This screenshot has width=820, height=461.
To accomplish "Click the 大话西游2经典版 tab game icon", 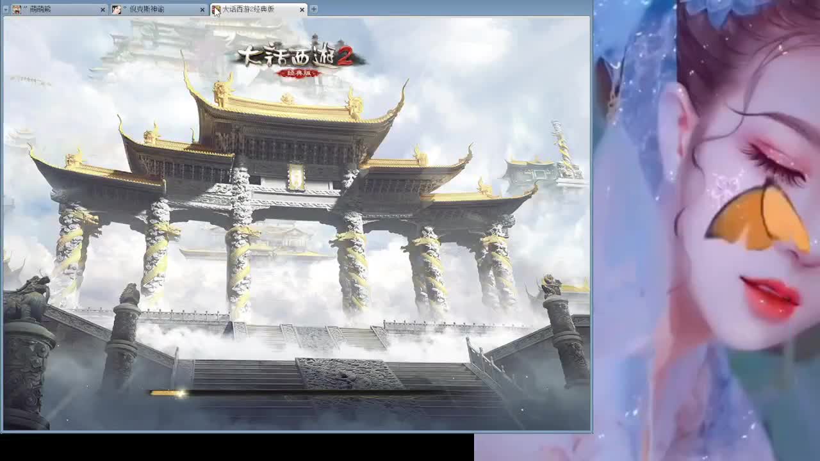I will 217,10.
